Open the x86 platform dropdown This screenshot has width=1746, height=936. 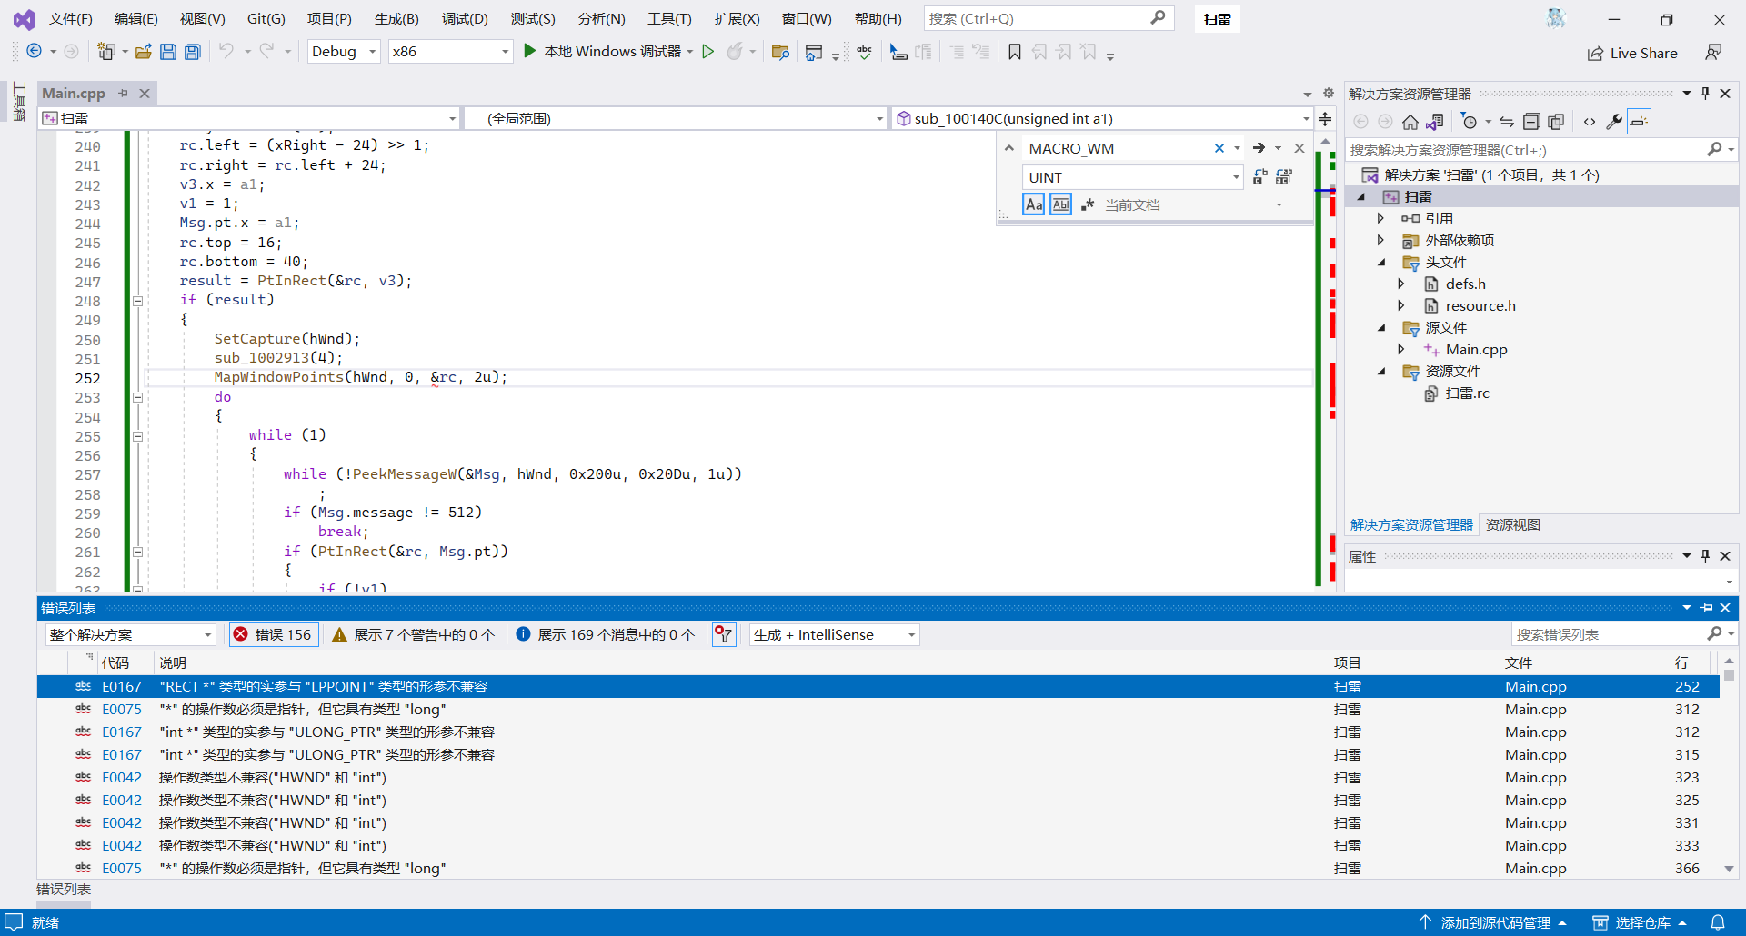pyautogui.click(x=451, y=52)
